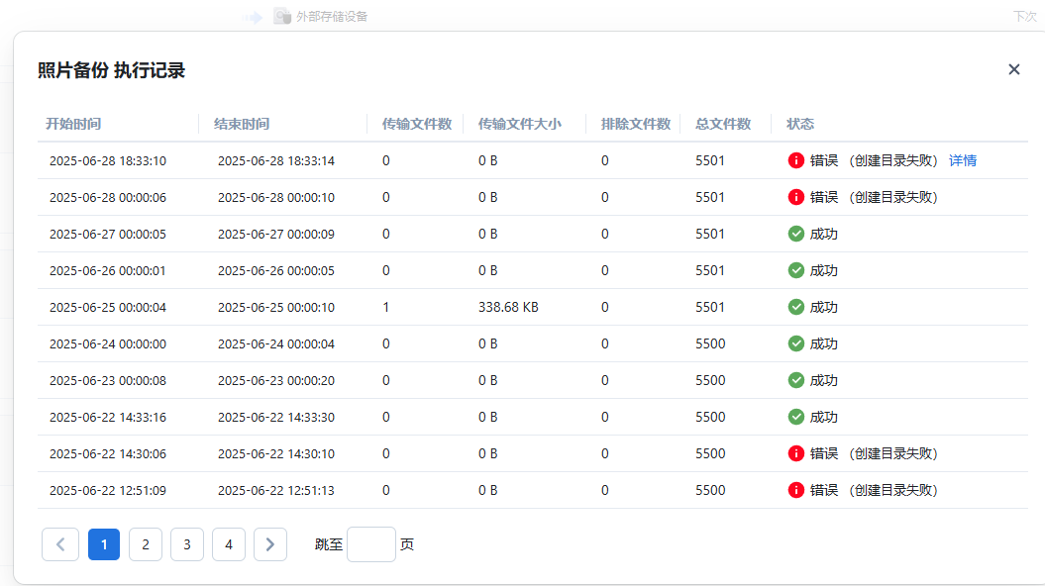The image size is (1045, 586).
Task: Click the 传输文件数 column header
Action: point(417,124)
